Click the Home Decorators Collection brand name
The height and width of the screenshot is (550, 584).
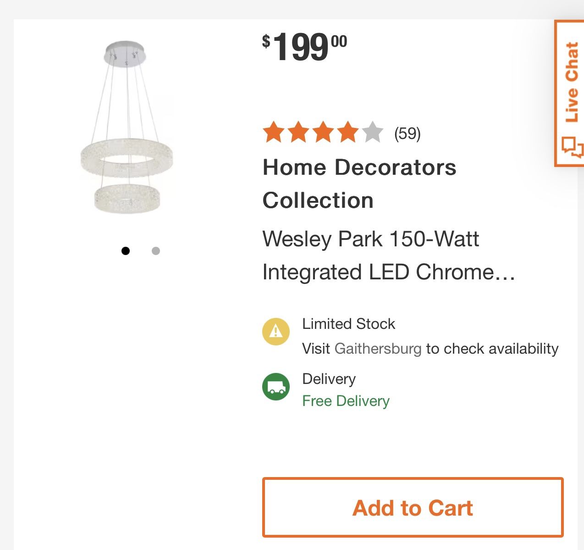359,183
